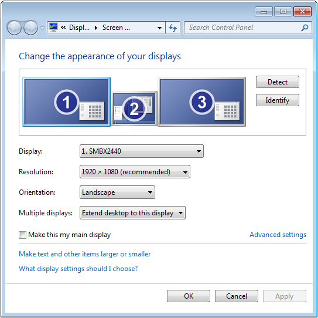The width and height of the screenshot is (318, 318).
Task: Check Make this my main display
Action: pos(22,235)
